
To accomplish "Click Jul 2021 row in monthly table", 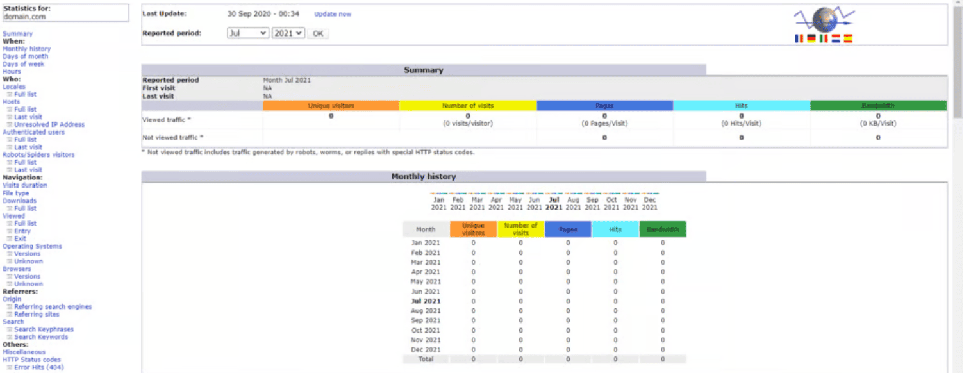I will pos(544,301).
